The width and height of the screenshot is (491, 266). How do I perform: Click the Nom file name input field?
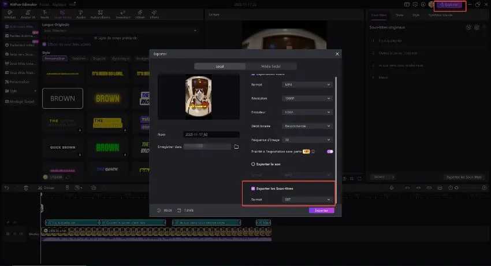click(x=210, y=134)
